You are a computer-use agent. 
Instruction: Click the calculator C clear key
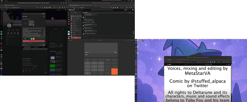(88, 60)
